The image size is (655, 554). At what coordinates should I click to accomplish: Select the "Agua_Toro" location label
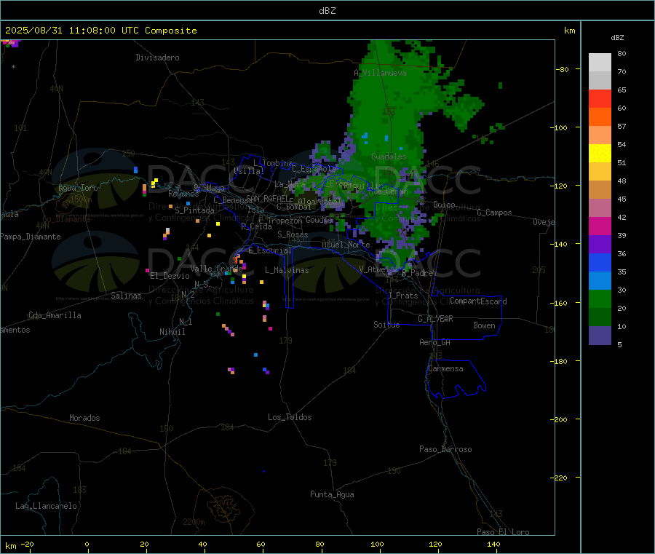[x=78, y=188]
